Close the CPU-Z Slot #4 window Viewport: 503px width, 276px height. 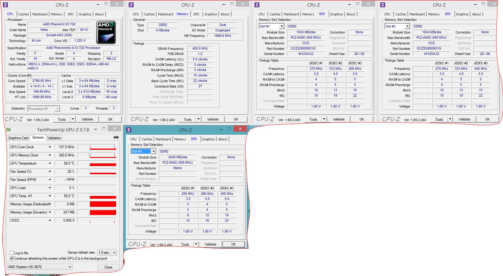(x=240, y=129)
